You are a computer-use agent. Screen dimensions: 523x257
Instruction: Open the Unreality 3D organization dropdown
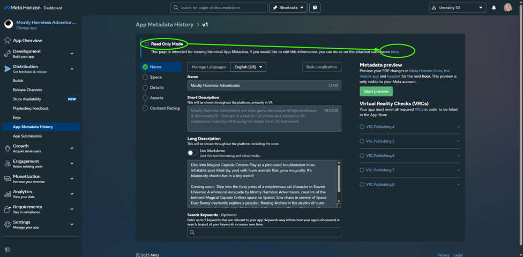pyautogui.click(x=457, y=7)
